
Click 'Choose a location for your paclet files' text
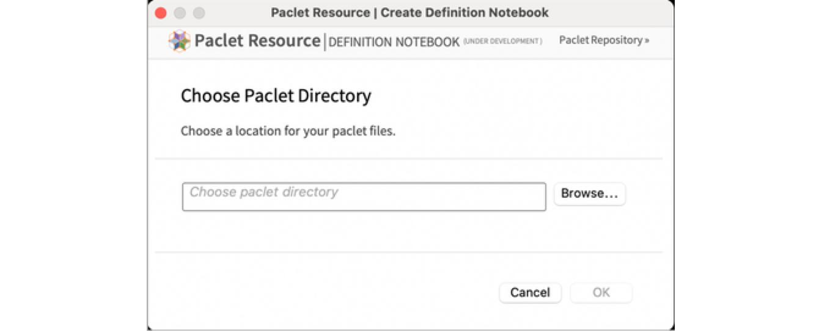click(x=288, y=131)
